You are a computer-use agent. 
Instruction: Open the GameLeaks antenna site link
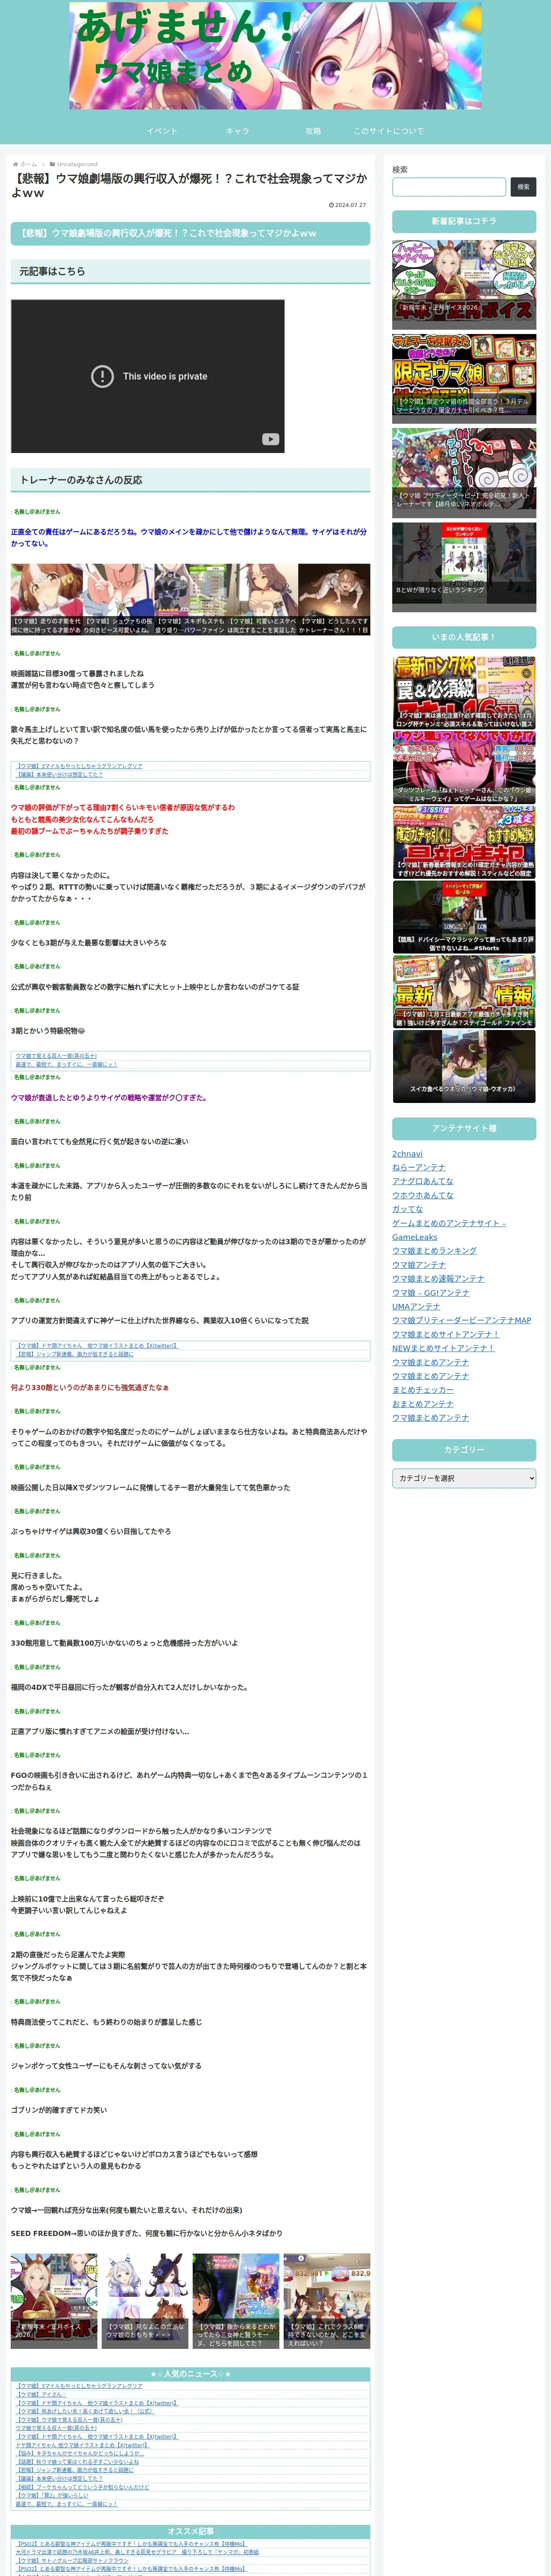449,1230
